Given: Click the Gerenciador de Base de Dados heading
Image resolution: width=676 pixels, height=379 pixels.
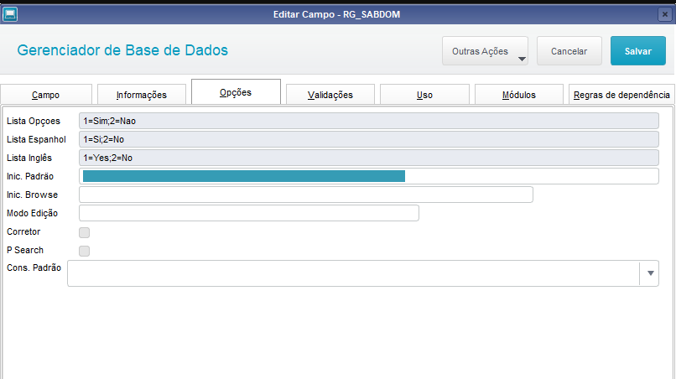Looking at the screenshot, I should 122,50.
